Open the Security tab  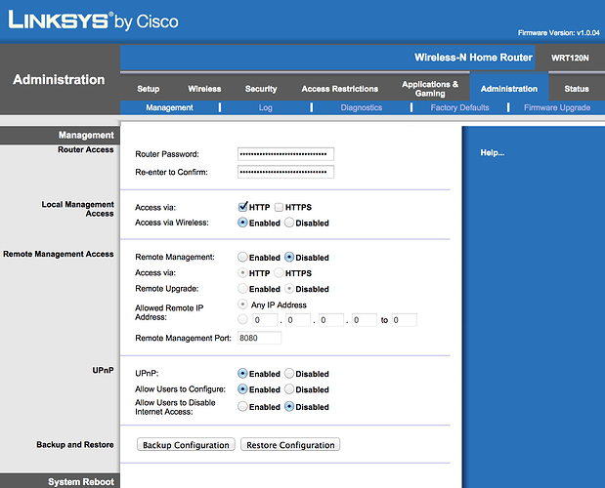point(261,89)
